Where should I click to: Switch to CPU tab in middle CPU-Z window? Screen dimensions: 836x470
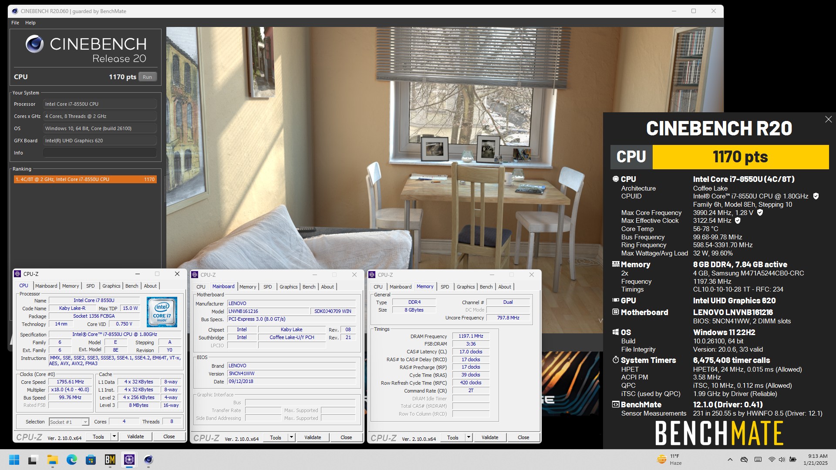coord(201,287)
